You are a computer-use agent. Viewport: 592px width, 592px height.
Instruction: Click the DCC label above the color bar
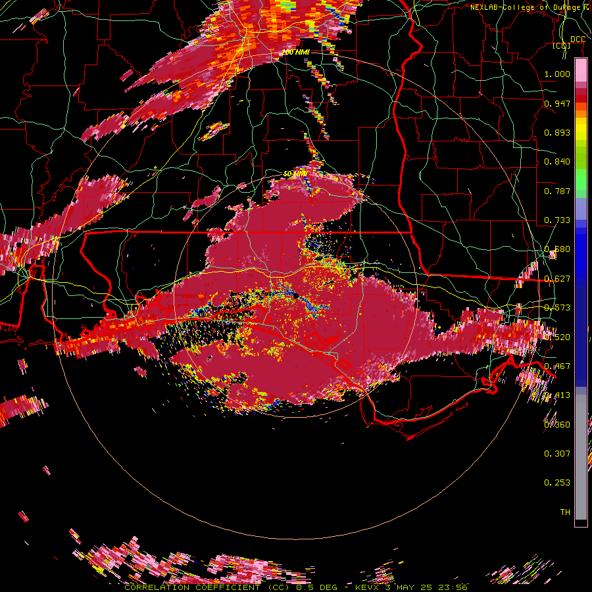(578, 39)
